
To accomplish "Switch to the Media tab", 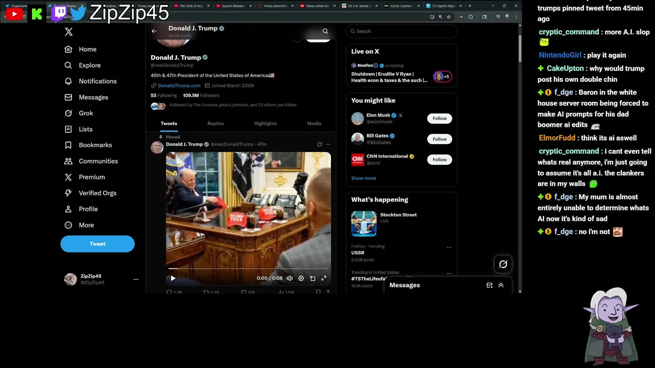I will [x=314, y=123].
